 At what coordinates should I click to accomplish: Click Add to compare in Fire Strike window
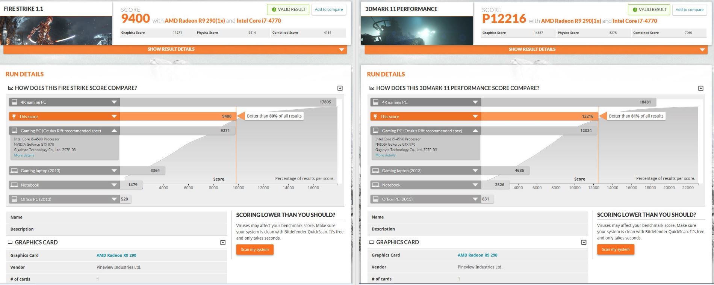[329, 9]
